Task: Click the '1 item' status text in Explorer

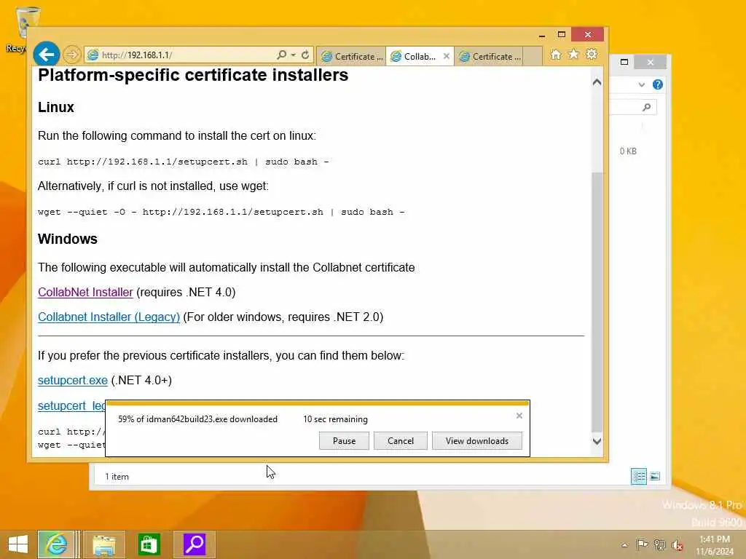Action: coord(117,476)
